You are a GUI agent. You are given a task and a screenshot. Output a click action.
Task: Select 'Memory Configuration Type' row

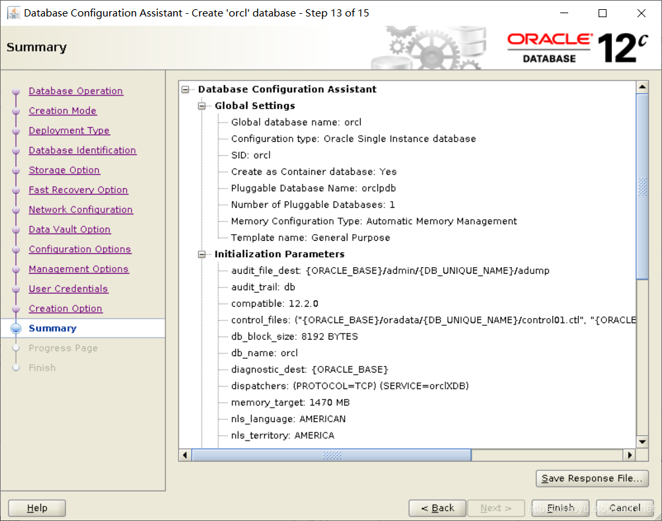(374, 221)
